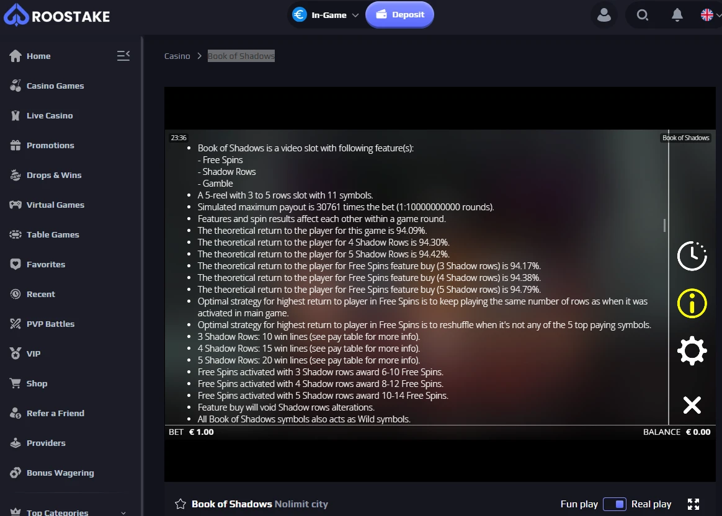Click the yellow info icon
This screenshot has height=516, width=722.
[692, 303]
